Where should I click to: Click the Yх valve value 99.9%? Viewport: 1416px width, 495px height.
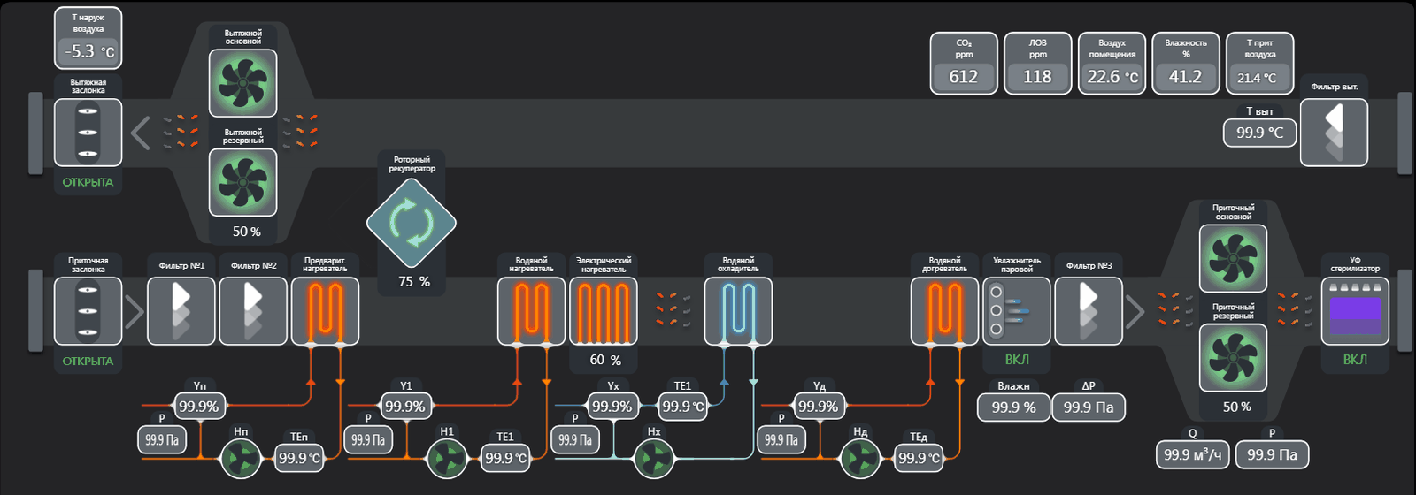click(x=612, y=407)
